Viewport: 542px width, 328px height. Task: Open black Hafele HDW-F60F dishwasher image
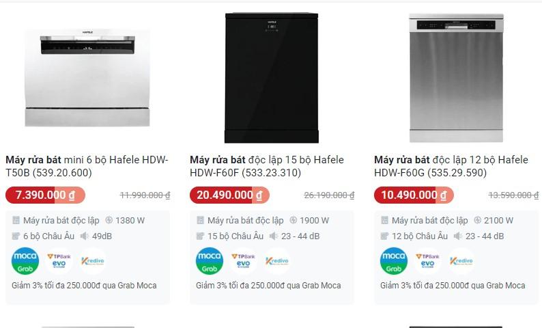pyautogui.click(x=272, y=77)
